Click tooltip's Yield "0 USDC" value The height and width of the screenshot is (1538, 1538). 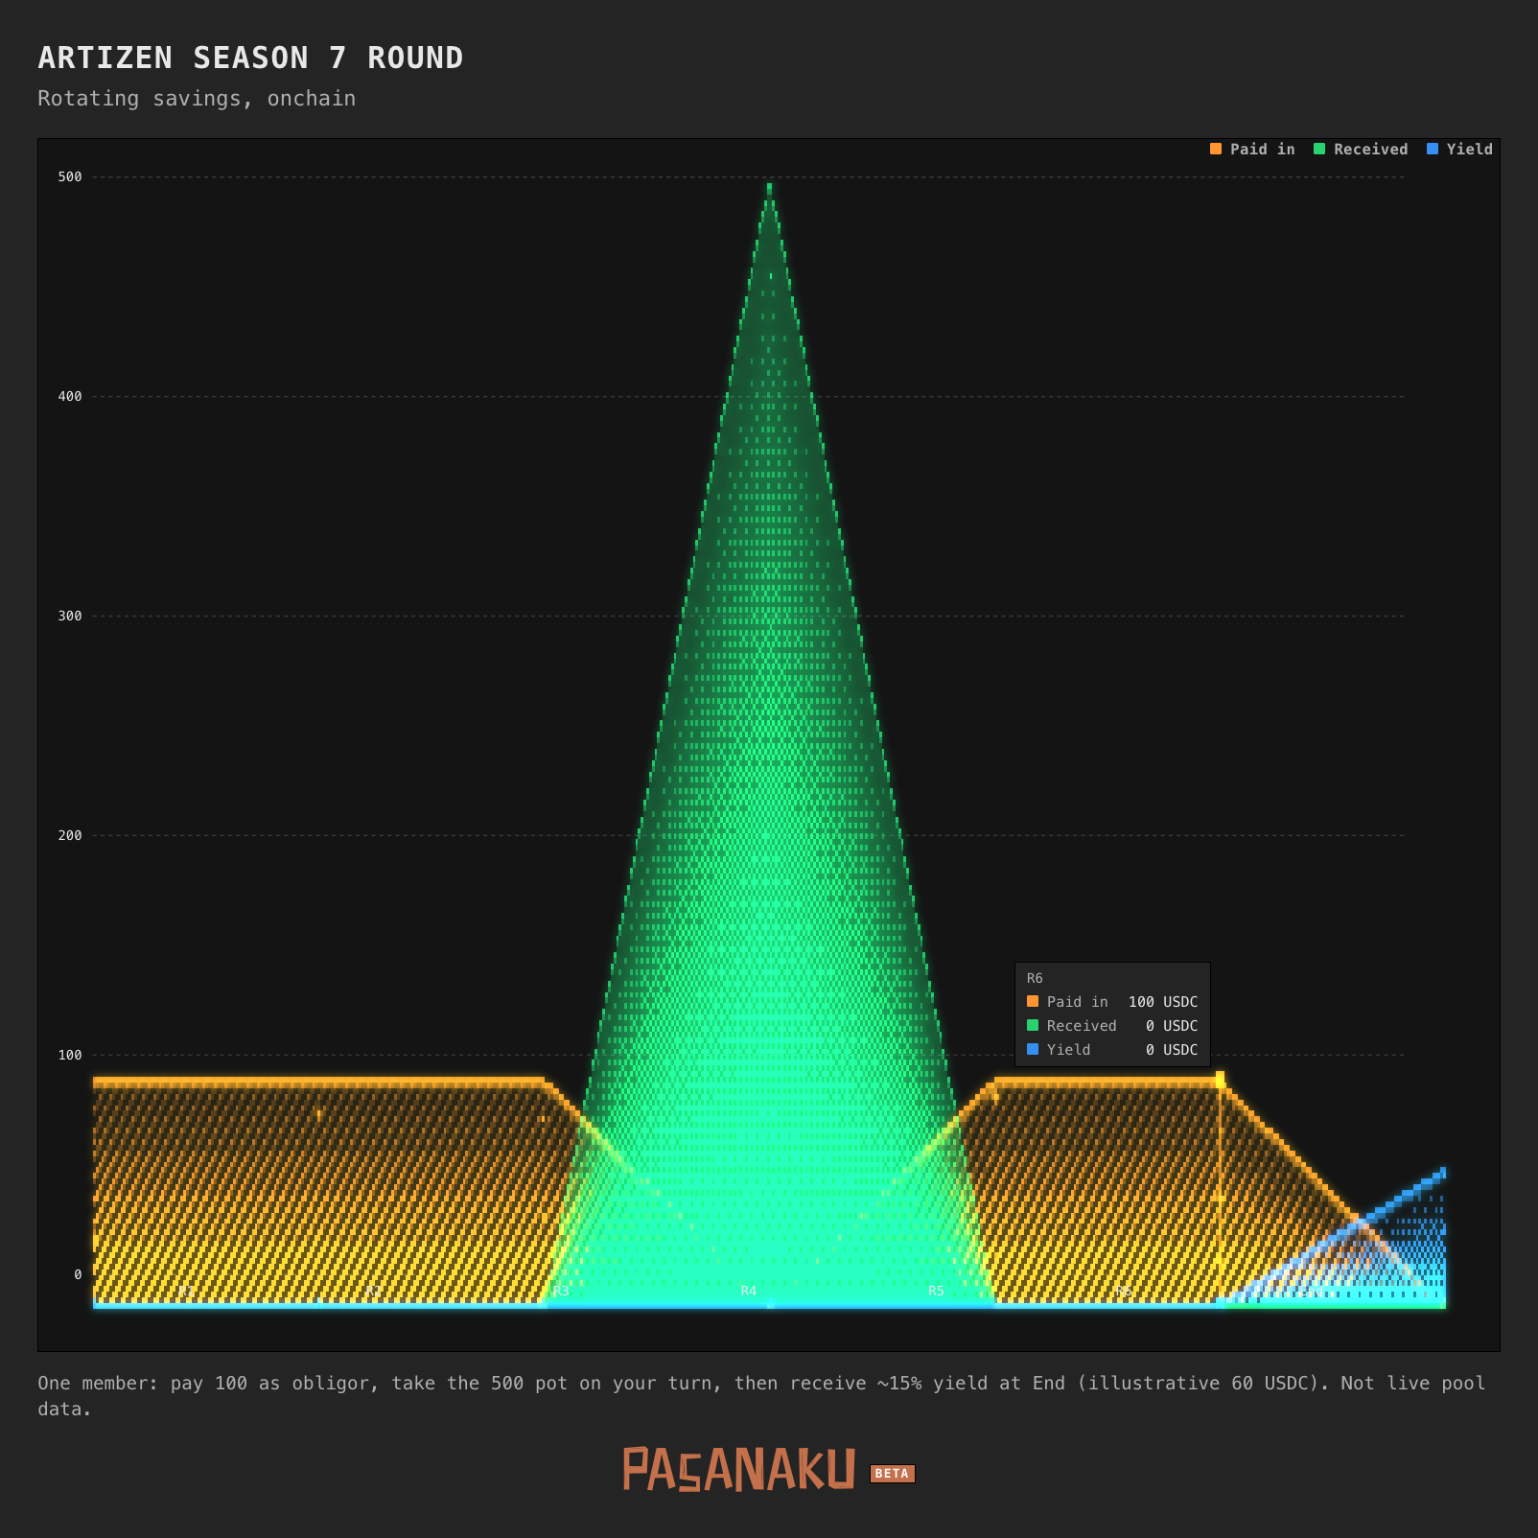(1172, 1050)
